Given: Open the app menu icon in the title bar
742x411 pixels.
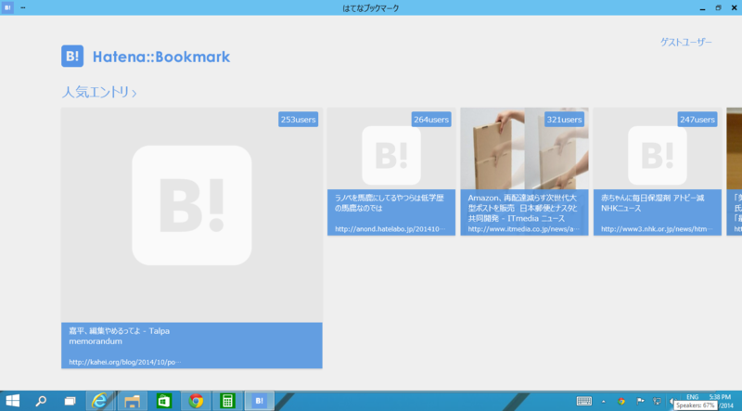Looking at the screenshot, I should tap(7, 7).
